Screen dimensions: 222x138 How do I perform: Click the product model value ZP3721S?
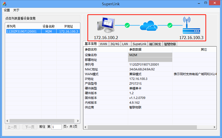136,83
